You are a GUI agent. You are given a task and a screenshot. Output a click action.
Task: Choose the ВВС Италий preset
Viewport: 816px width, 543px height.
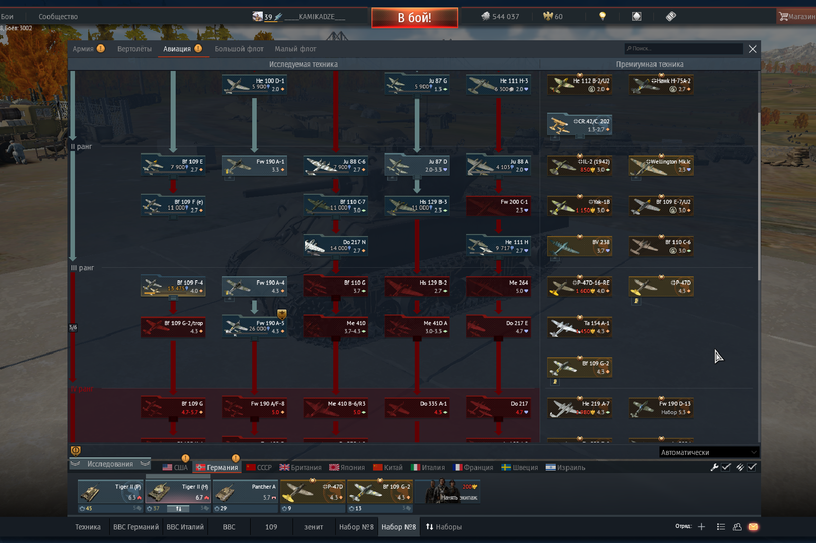coord(185,527)
